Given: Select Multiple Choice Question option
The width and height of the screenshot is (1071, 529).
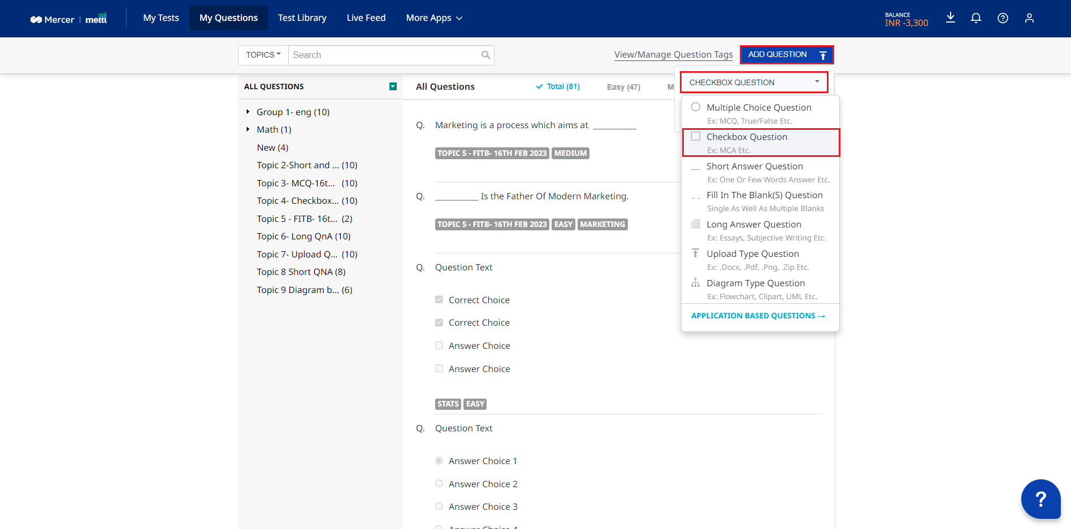Looking at the screenshot, I should [758, 107].
